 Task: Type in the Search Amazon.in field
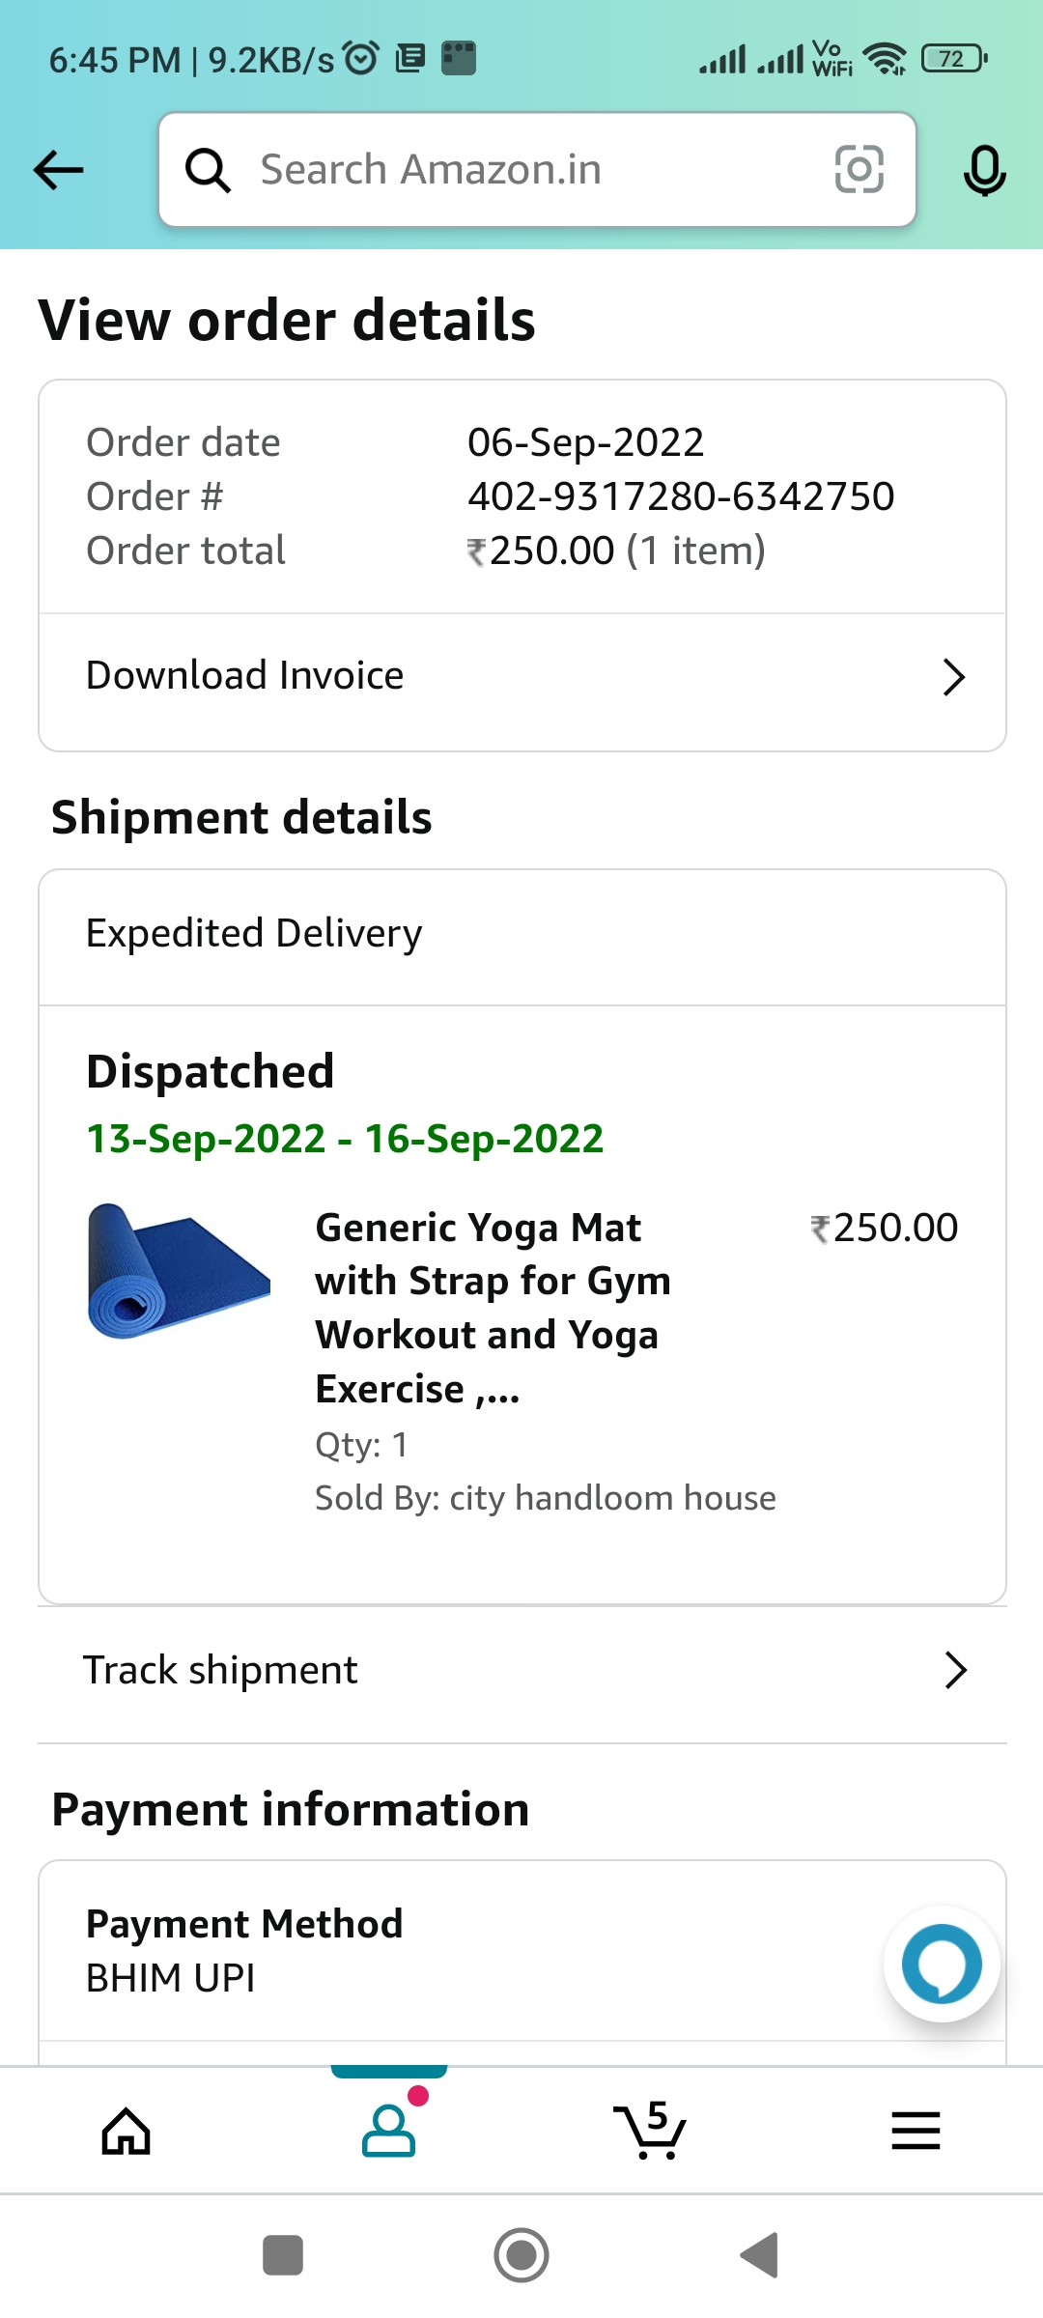click(521, 170)
